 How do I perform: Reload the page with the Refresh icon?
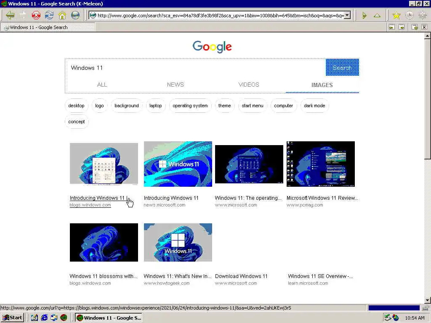(x=49, y=15)
